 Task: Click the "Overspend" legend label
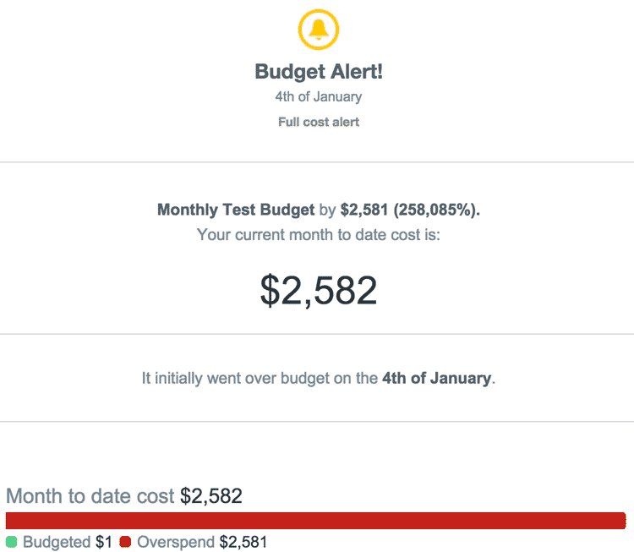[x=176, y=542]
